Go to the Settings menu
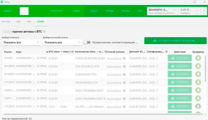 (x=110, y=11)
